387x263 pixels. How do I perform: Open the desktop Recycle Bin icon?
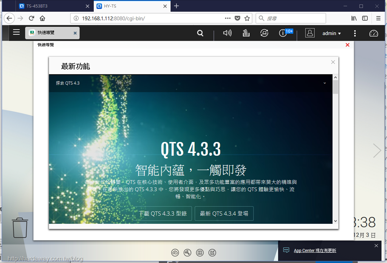(20, 228)
